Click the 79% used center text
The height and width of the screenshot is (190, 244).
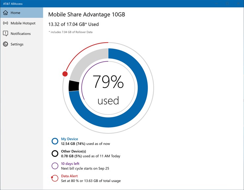pos(108,90)
